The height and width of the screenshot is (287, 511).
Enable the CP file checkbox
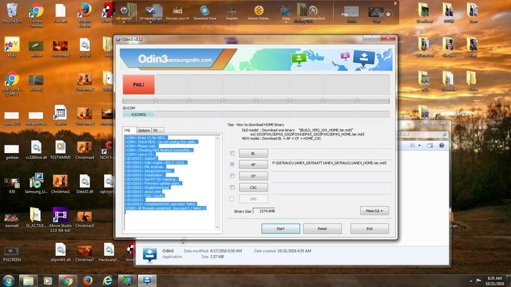coord(232,176)
